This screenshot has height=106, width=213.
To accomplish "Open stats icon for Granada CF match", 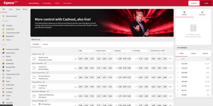I will [75, 68].
